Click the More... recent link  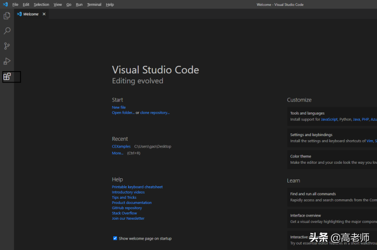[118, 153]
